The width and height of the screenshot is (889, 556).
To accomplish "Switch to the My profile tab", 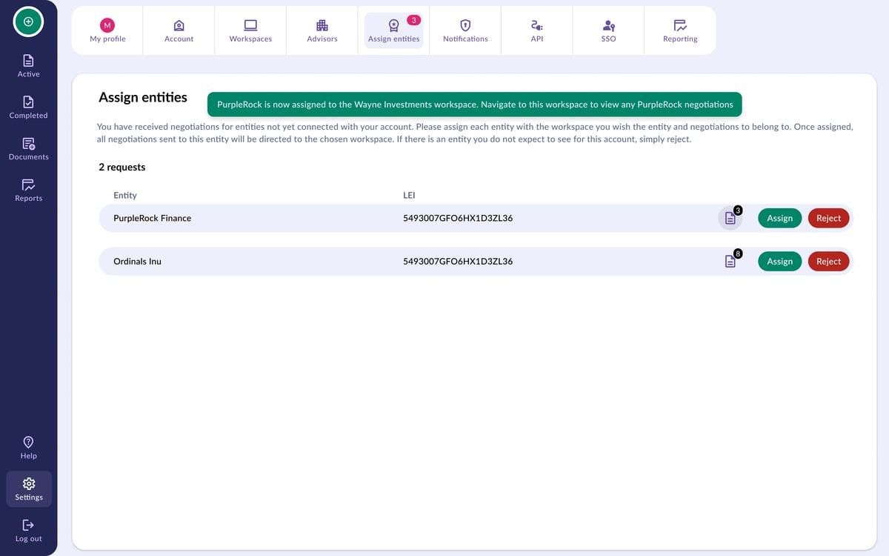I will point(107,30).
